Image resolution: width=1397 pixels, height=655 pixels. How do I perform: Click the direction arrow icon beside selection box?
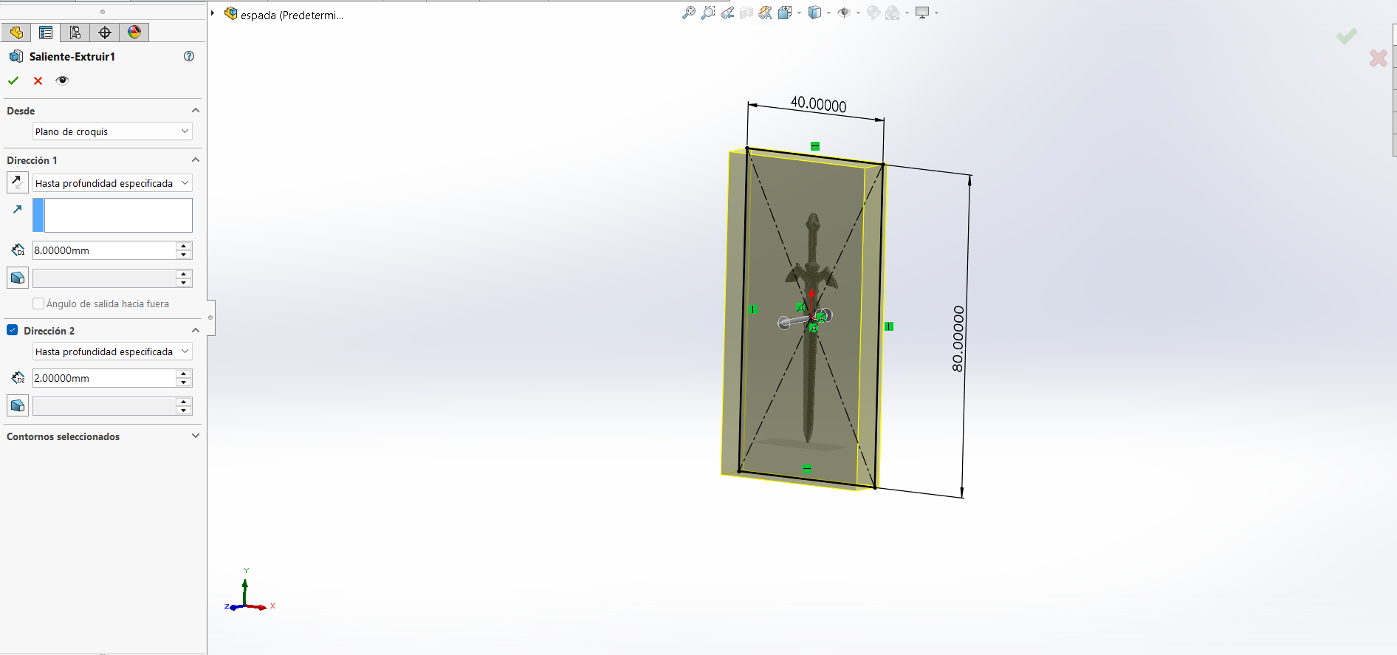18,210
